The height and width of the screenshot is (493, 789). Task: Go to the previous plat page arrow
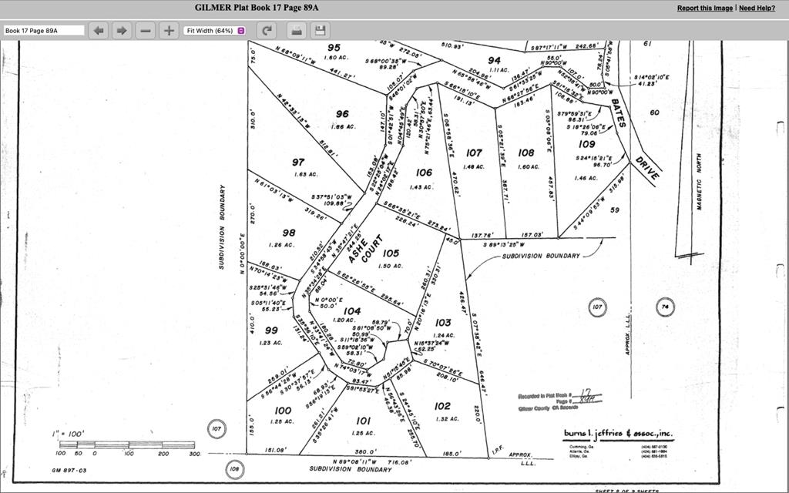pos(99,31)
